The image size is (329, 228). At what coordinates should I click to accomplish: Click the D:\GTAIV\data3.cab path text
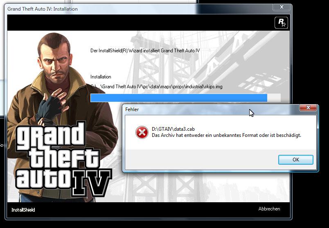173,129
